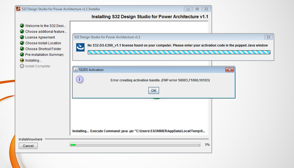Select the 'Choose Install Location' step text

tap(43, 43)
